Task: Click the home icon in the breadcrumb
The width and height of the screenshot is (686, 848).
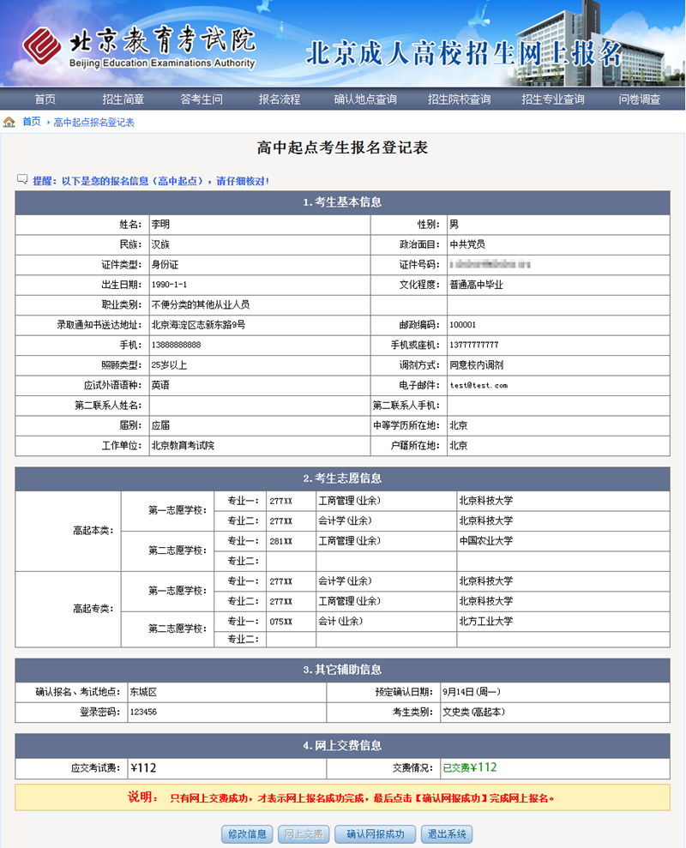Action: (9, 122)
